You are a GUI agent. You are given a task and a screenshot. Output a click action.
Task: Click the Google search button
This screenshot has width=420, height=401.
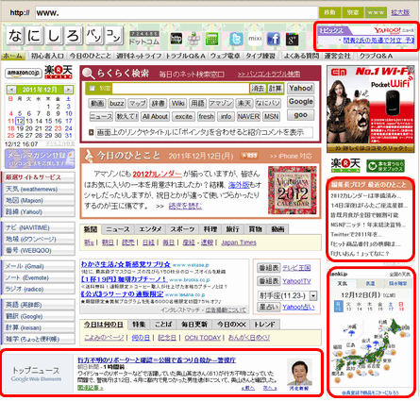[x=300, y=102]
